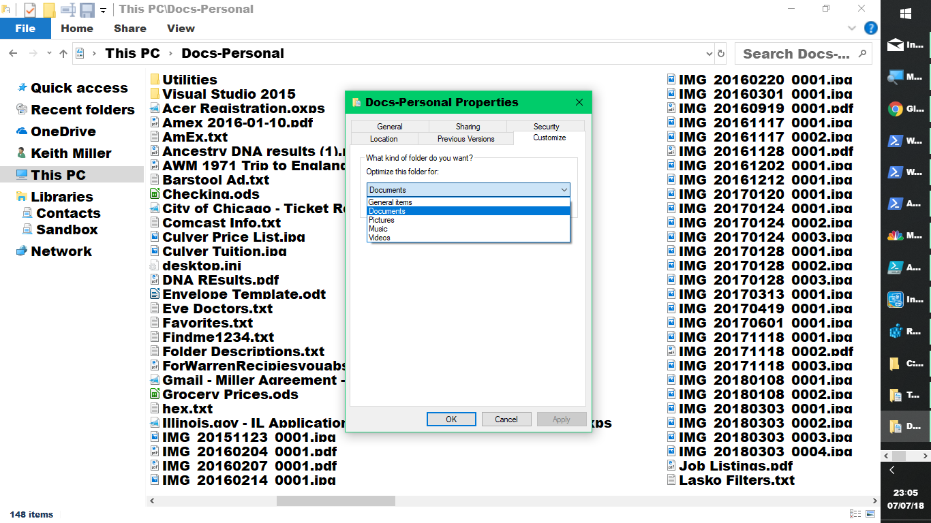Open the Windows Start button
Viewport: 931px width, 523px height.
coord(906,14)
